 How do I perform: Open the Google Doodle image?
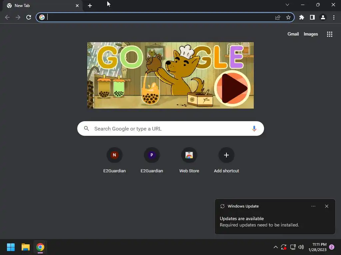click(170, 75)
